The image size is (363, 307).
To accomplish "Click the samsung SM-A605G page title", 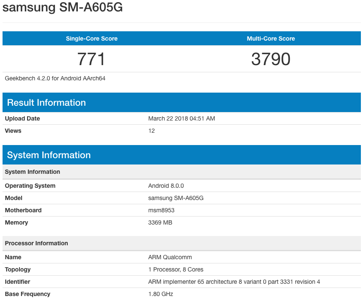I will [x=63, y=7].
